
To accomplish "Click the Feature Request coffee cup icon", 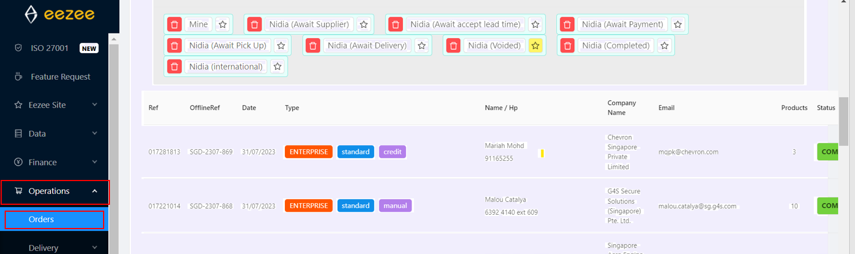I will click(x=19, y=76).
